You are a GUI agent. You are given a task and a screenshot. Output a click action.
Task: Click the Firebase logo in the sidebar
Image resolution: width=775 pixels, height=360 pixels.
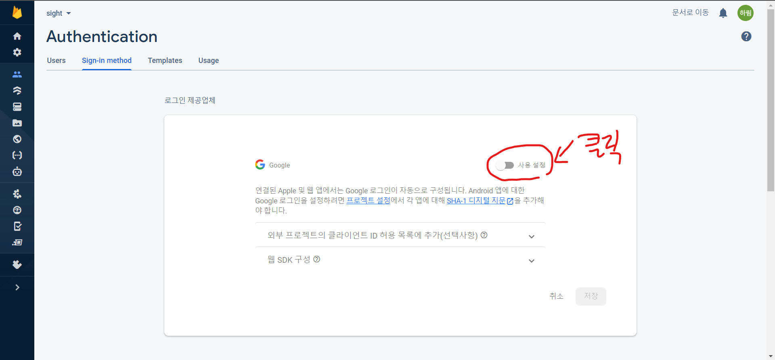click(x=17, y=13)
